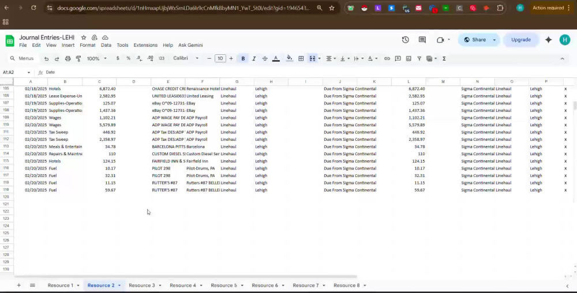
Task: Increase decimal places icon
Action: [150, 58]
